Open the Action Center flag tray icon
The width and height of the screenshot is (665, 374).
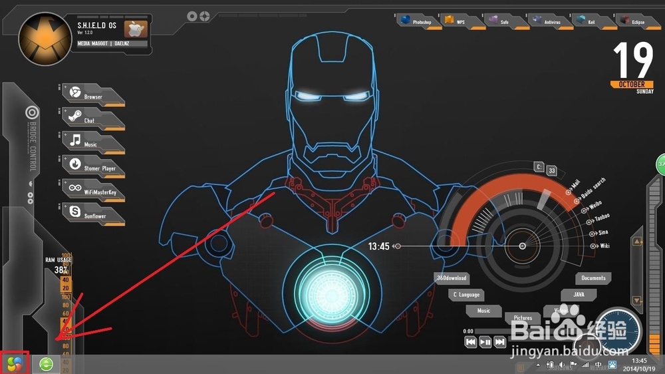coord(573,365)
